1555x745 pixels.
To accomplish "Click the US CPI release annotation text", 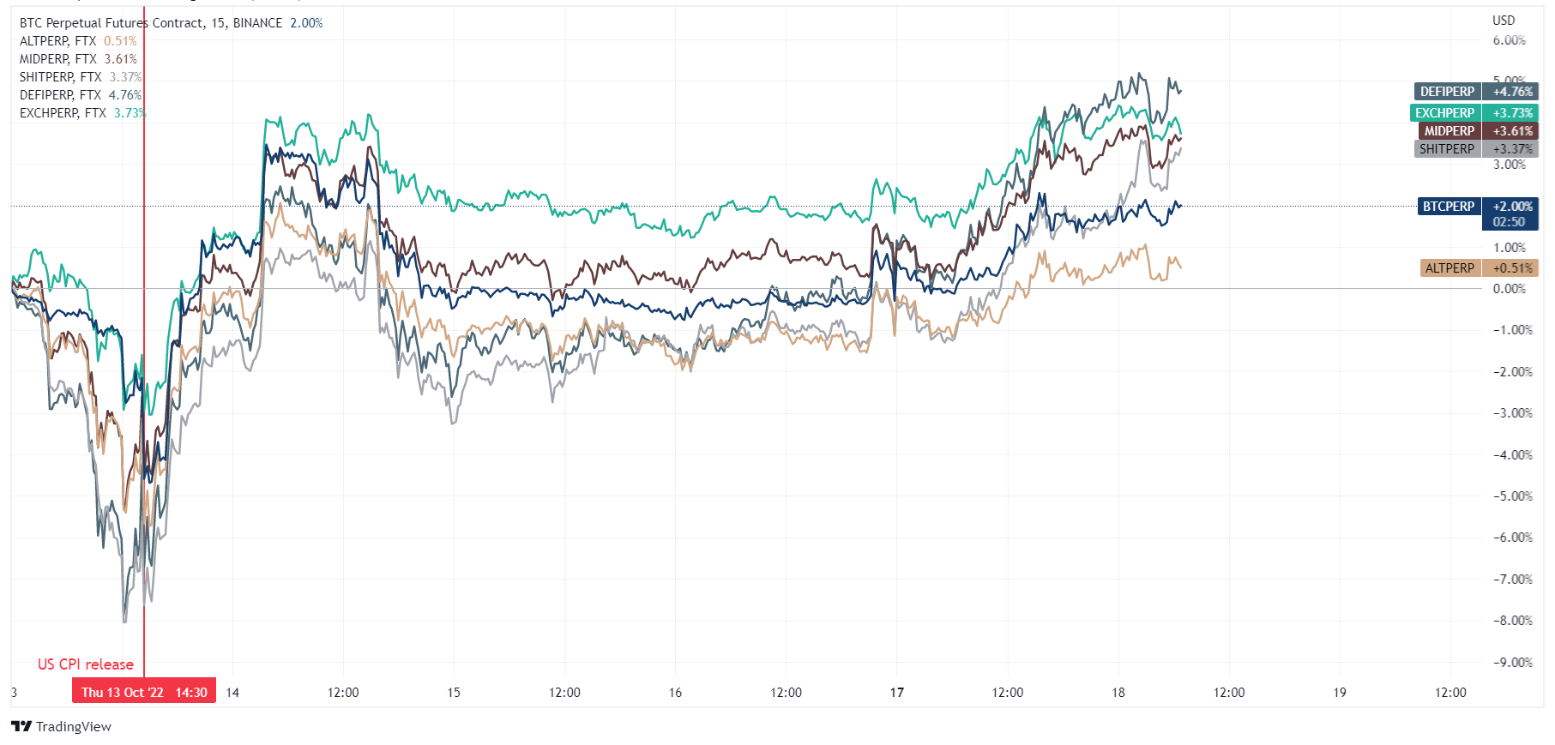I will click(x=86, y=664).
